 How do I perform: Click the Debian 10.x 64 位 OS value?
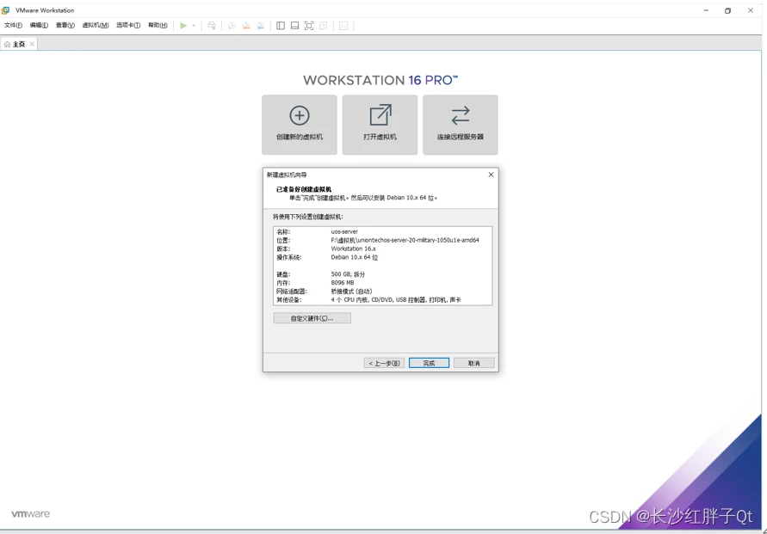[354, 257]
